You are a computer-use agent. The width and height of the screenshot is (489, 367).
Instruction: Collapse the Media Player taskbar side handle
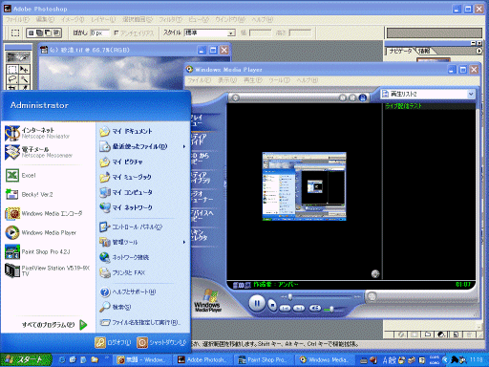click(225, 183)
